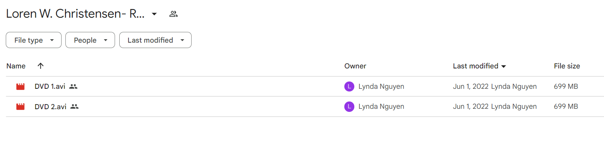
Task: Click the shared icon next to DVD 1.avi
Action: pos(73,86)
